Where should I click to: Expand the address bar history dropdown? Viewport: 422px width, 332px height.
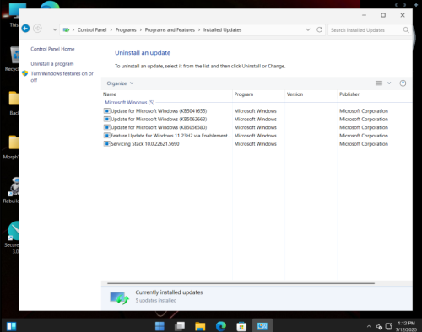[308, 29]
